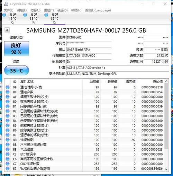Open the 帮助(H) menu
The image size is (173, 176).
pos(76,10)
